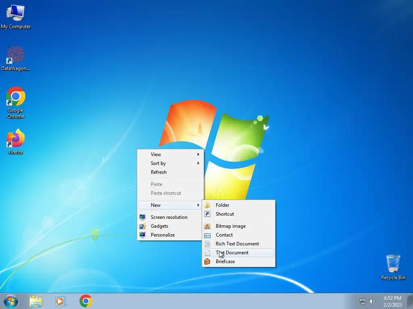Open Gadgets from the context menu
This screenshot has height=309, width=413.
(171, 226)
